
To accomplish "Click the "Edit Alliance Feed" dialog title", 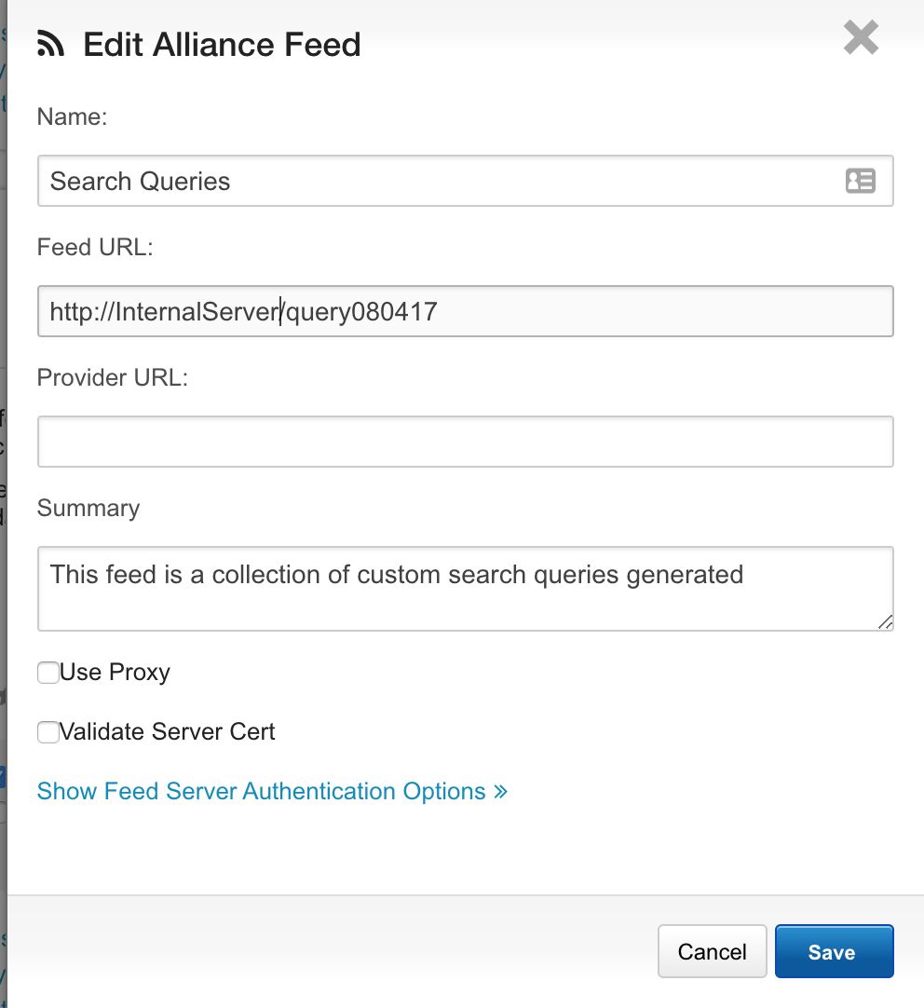I will tap(222, 45).
